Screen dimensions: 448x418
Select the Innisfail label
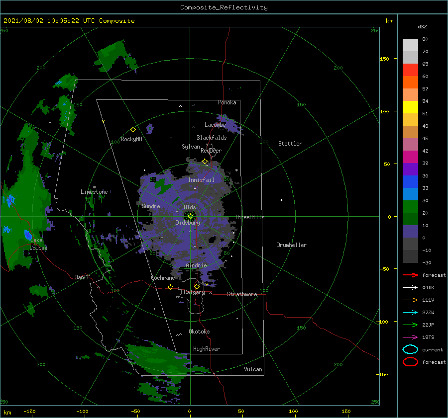click(x=201, y=180)
